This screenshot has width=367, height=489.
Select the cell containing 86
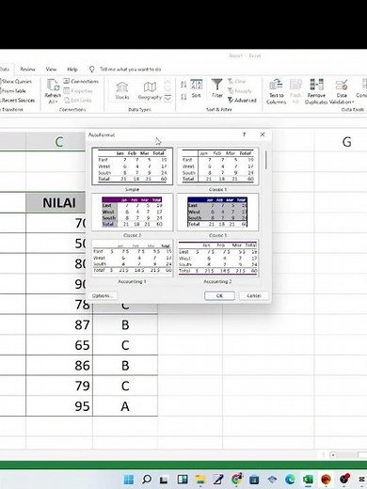[59, 366]
